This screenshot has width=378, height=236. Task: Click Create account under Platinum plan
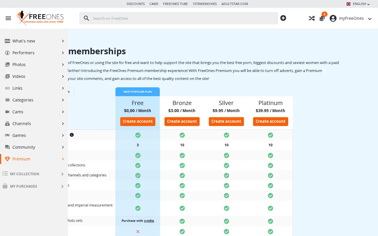pyautogui.click(x=271, y=121)
